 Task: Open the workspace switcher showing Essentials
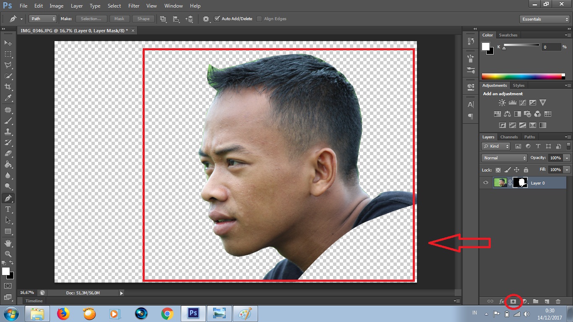544,19
